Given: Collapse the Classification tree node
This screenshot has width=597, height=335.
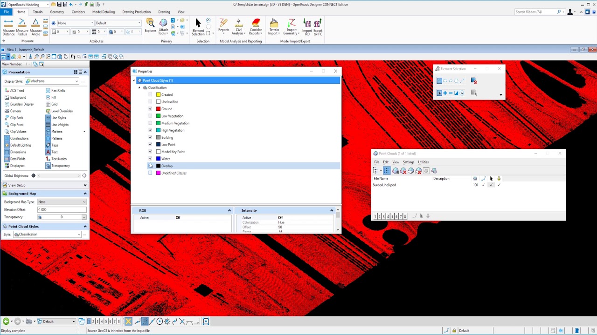Looking at the screenshot, I should 139,88.
